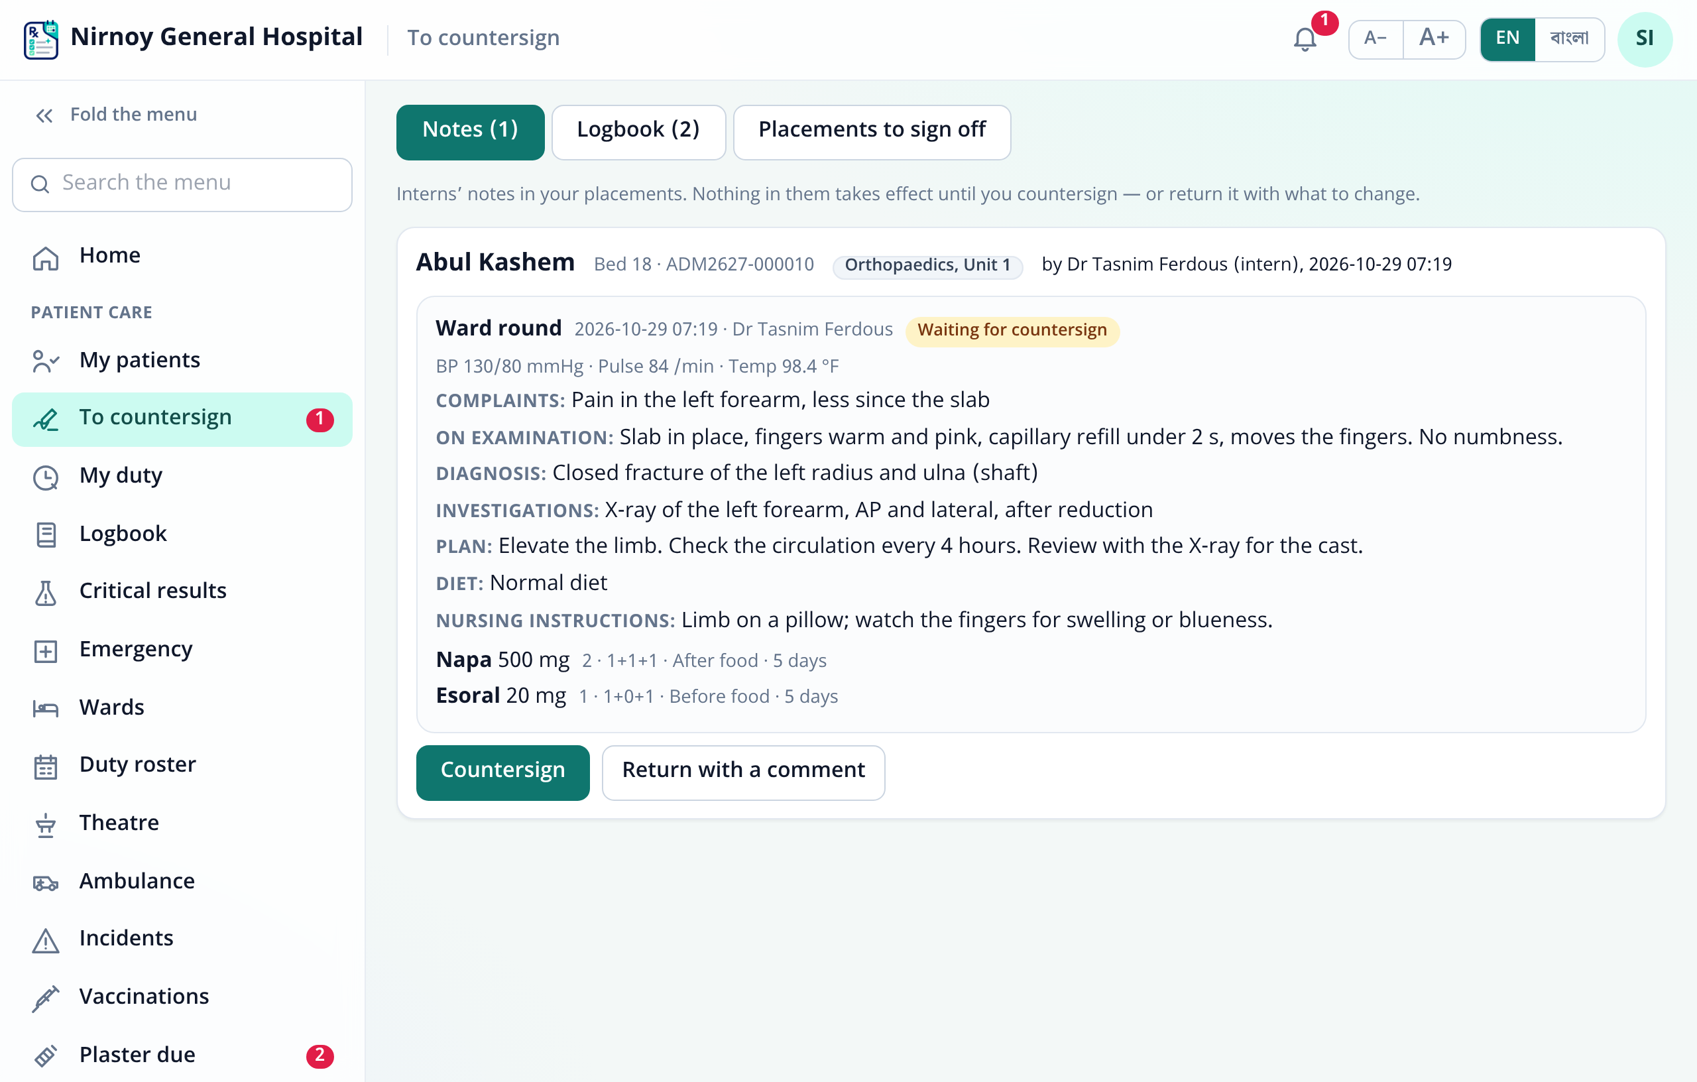Click the Waiting for countersign status badge
The image size is (1697, 1082).
(1012, 331)
